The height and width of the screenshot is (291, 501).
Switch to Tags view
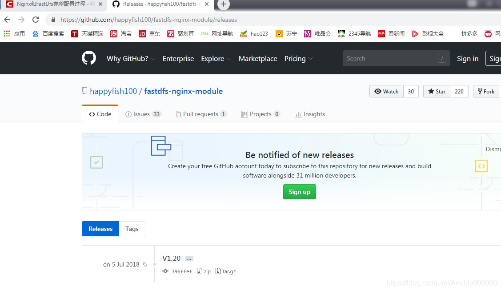pos(132,229)
